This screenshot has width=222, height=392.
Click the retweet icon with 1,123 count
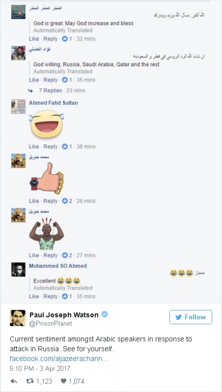[30, 381]
